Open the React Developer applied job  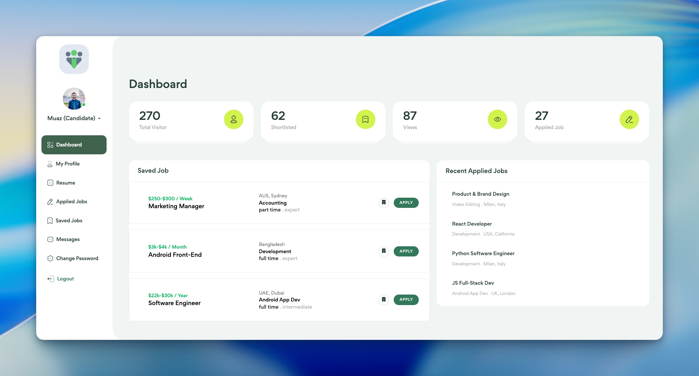point(472,224)
